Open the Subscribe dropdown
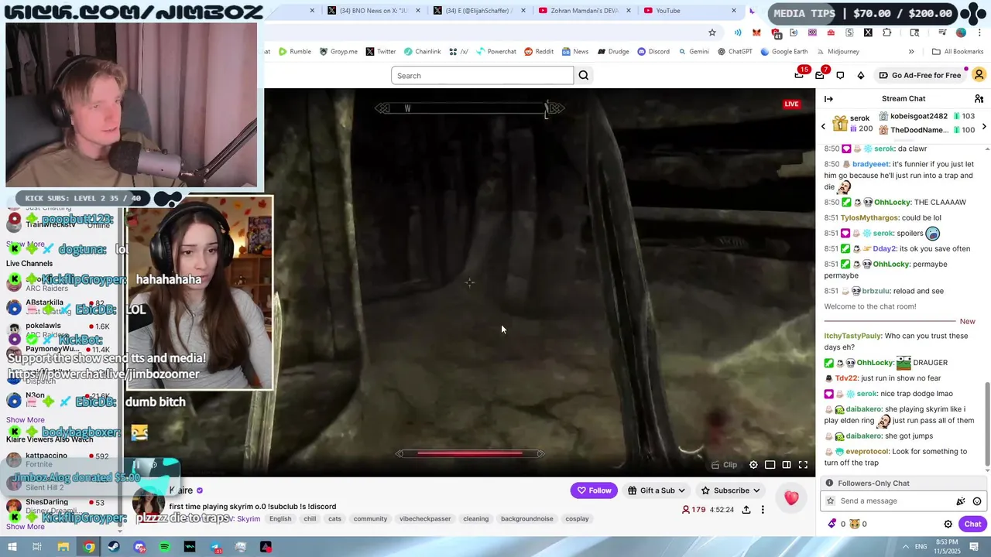 pyautogui.click(x=730, y=490)
